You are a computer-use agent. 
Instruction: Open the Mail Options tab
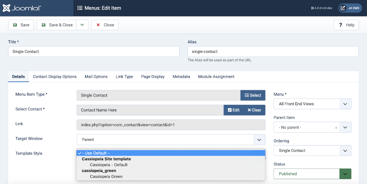pyautogui.click(x=96, y=77)
